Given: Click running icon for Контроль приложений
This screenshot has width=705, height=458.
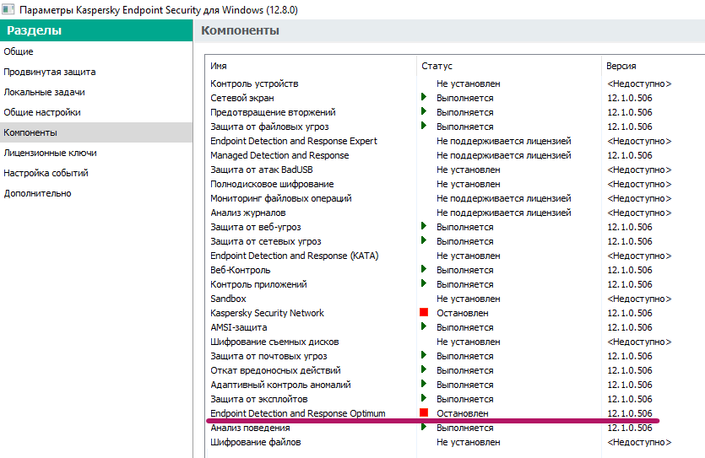Looking at the screenshot, I should [424, 283].
